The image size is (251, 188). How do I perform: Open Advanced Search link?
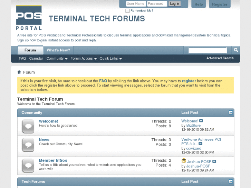click(x=220, y=58)
